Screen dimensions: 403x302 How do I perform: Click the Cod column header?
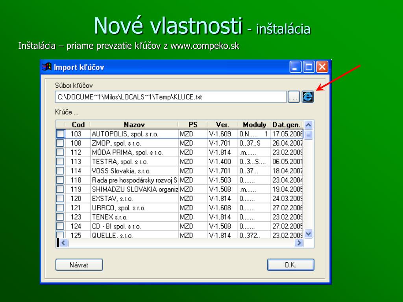[x=78, y=125]
